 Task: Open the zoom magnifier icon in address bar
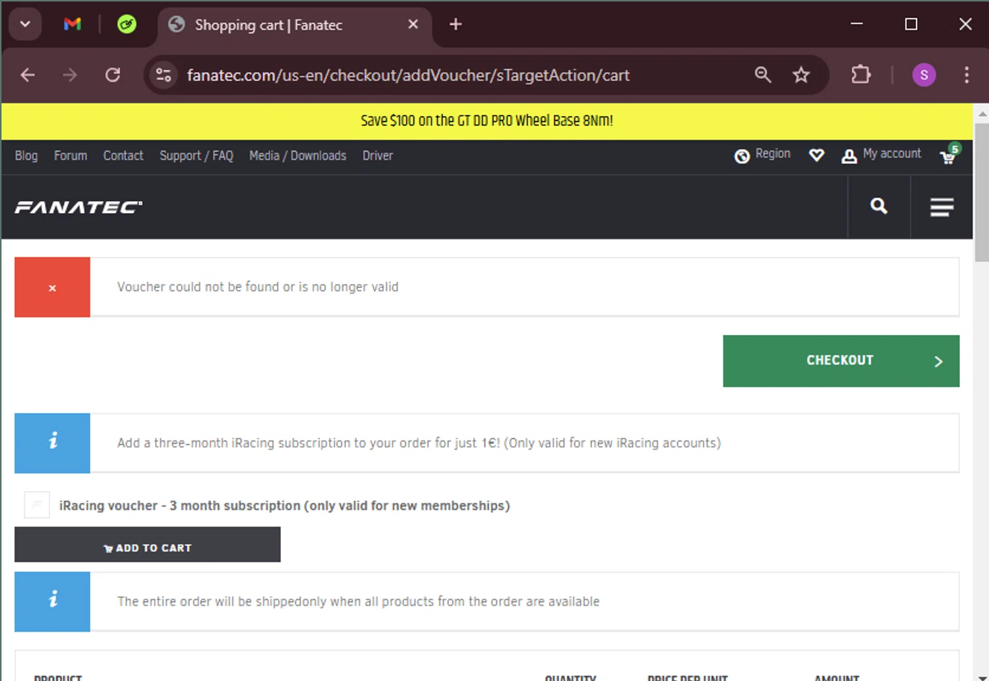[763, 75]
